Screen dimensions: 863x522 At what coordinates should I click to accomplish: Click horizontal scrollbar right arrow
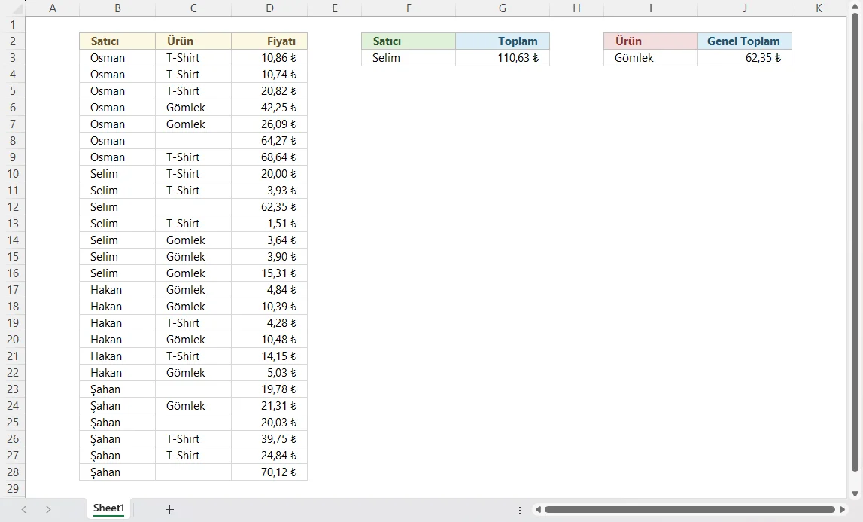coord(842,510)
